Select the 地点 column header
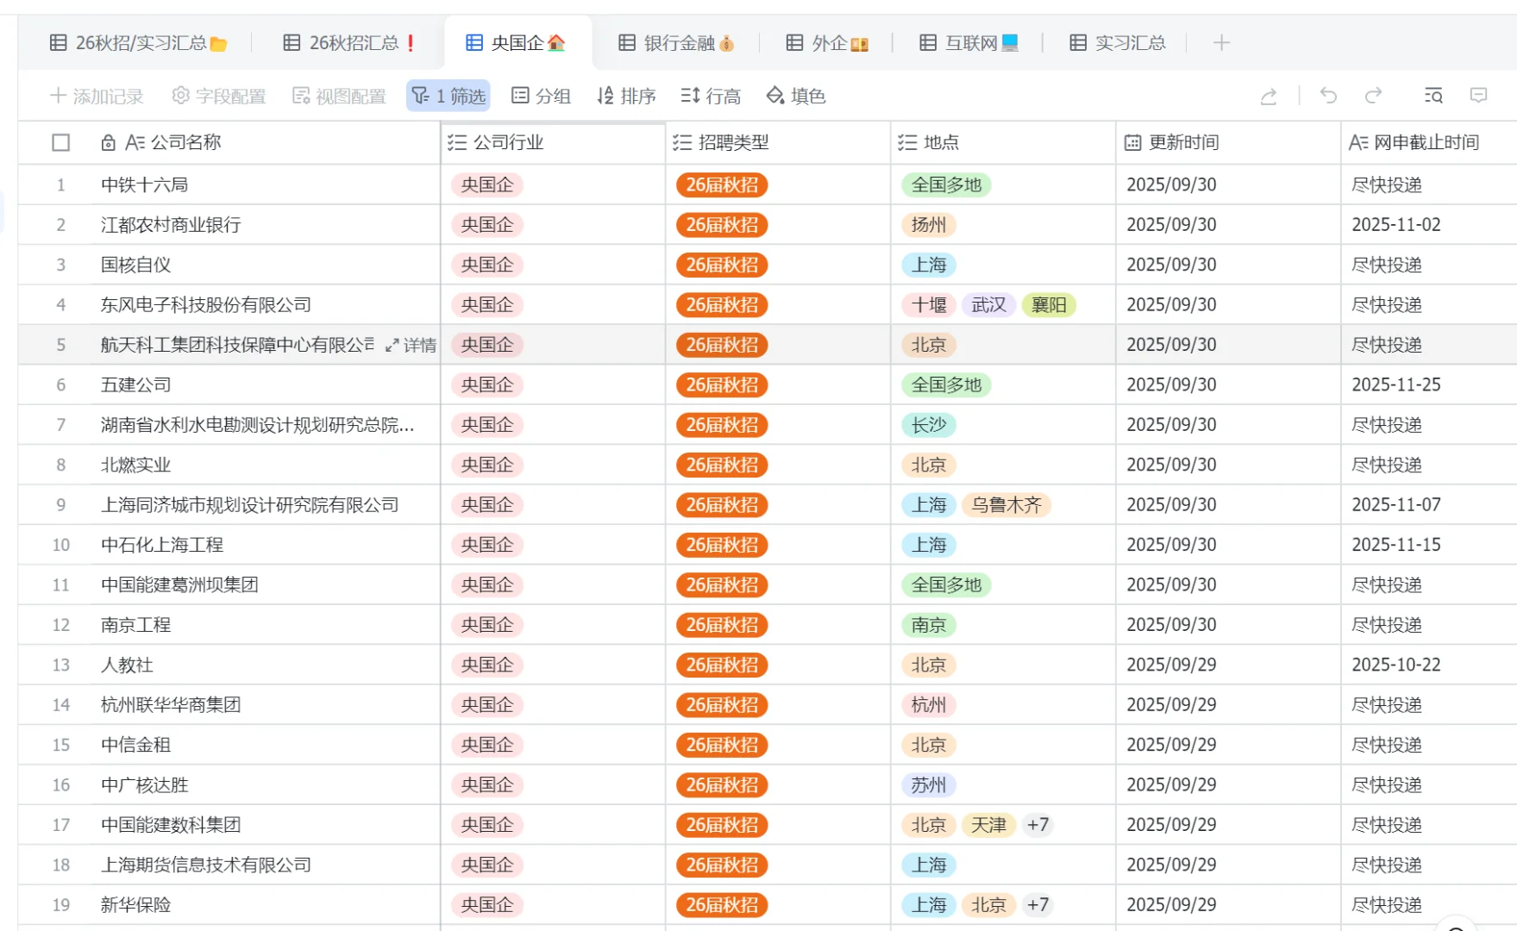Screen dimensions: 1517x931 tap(1003, 142)
